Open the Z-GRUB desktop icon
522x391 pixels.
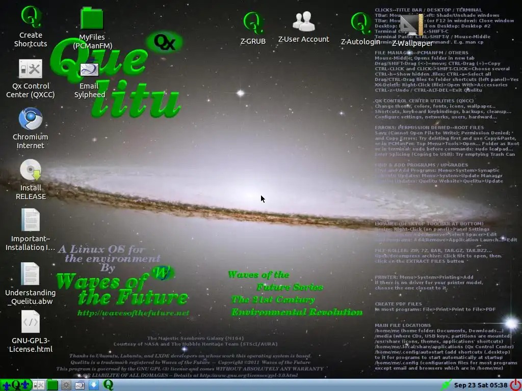coord(253,22)
